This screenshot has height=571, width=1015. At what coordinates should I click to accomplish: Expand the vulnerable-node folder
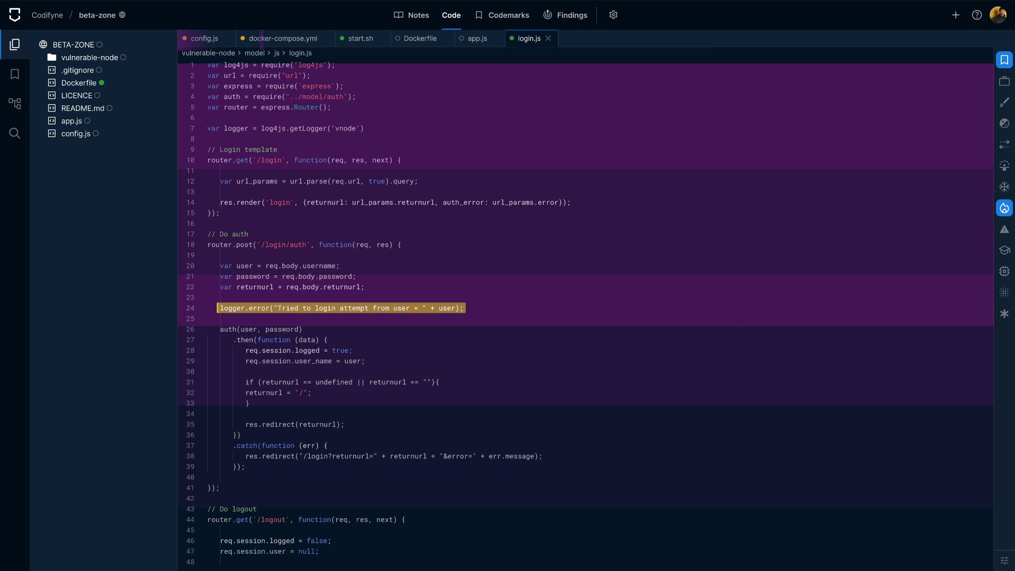click(x=89, y=58)
